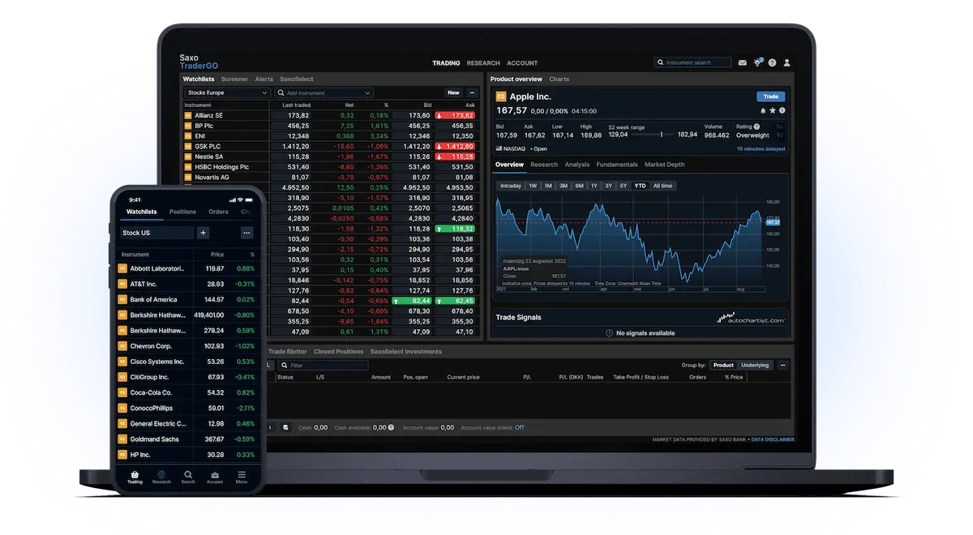Select Product grouping option
The image size is (973, 535).
(723, 366)
